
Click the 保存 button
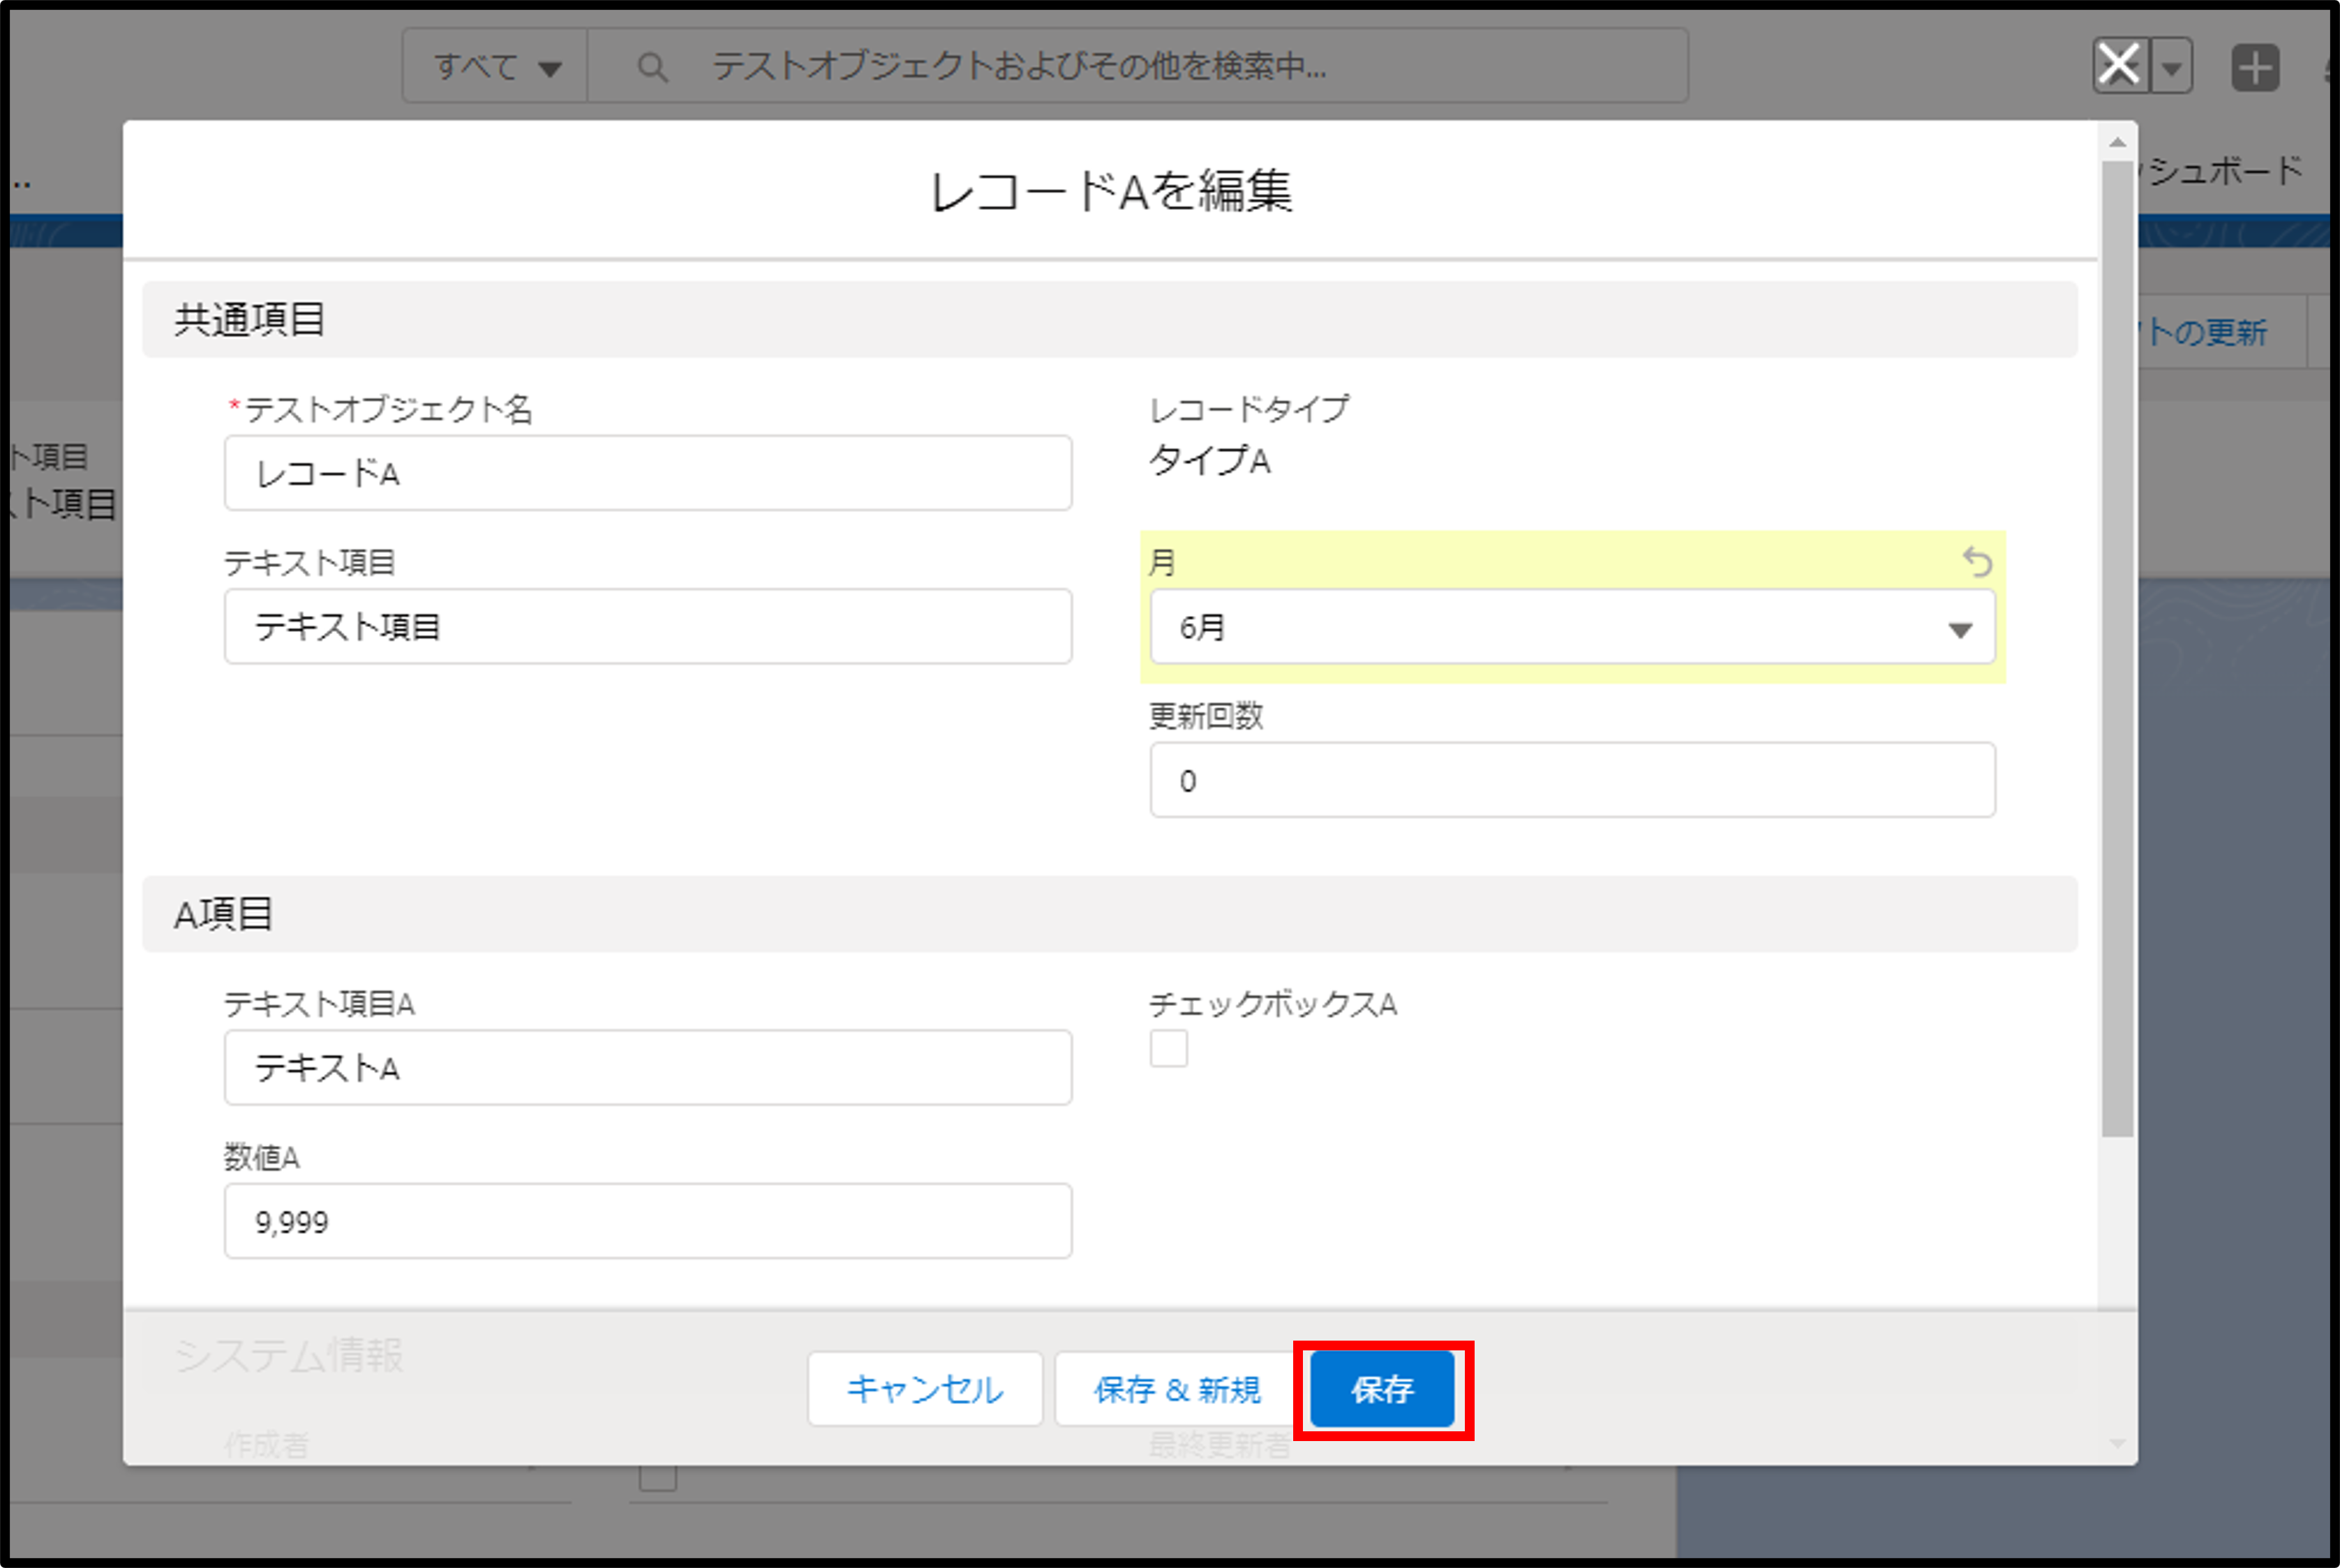(1382, 1389)
